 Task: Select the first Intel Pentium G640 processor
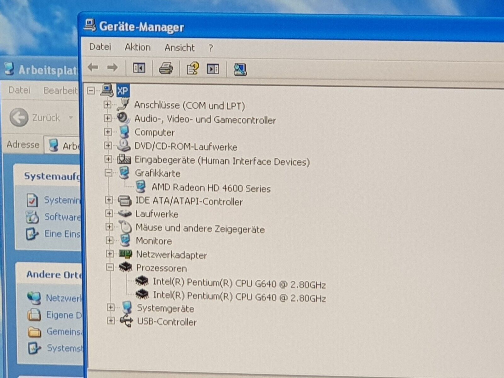click(239, 283)
